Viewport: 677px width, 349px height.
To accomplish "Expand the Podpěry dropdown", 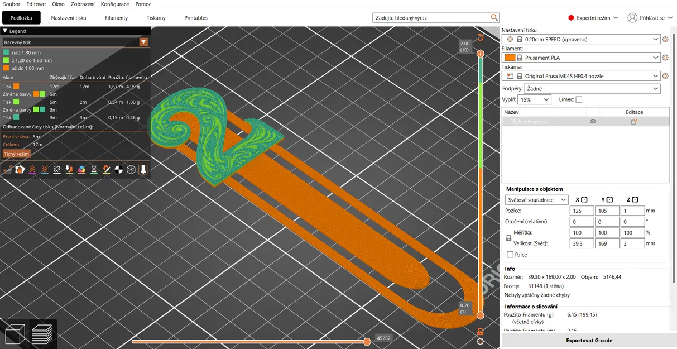I will click(592, 88).
